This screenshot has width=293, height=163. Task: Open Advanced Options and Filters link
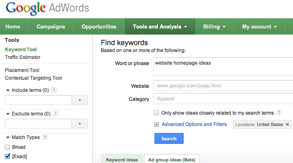(x=194, y=124)
